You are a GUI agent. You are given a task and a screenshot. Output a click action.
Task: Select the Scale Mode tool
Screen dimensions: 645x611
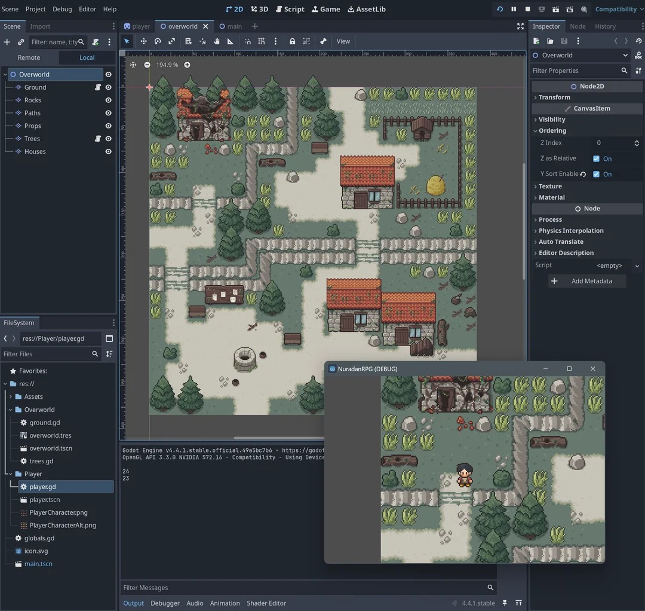pyautogui.click(x=172, y=41)
